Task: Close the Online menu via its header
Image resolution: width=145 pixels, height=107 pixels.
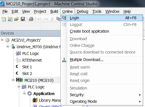Action: tap(68, 11)
